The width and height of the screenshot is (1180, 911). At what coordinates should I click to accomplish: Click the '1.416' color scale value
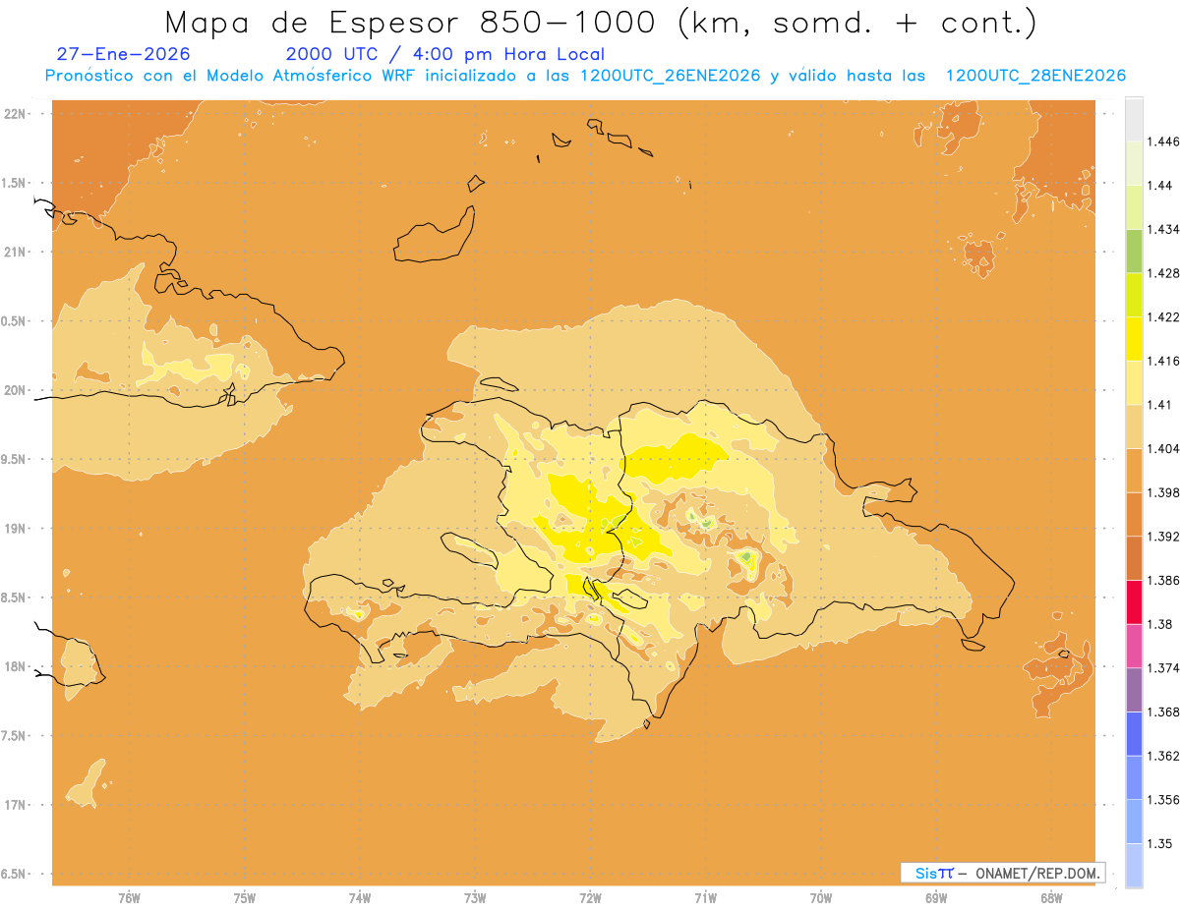click(1165, 361)
